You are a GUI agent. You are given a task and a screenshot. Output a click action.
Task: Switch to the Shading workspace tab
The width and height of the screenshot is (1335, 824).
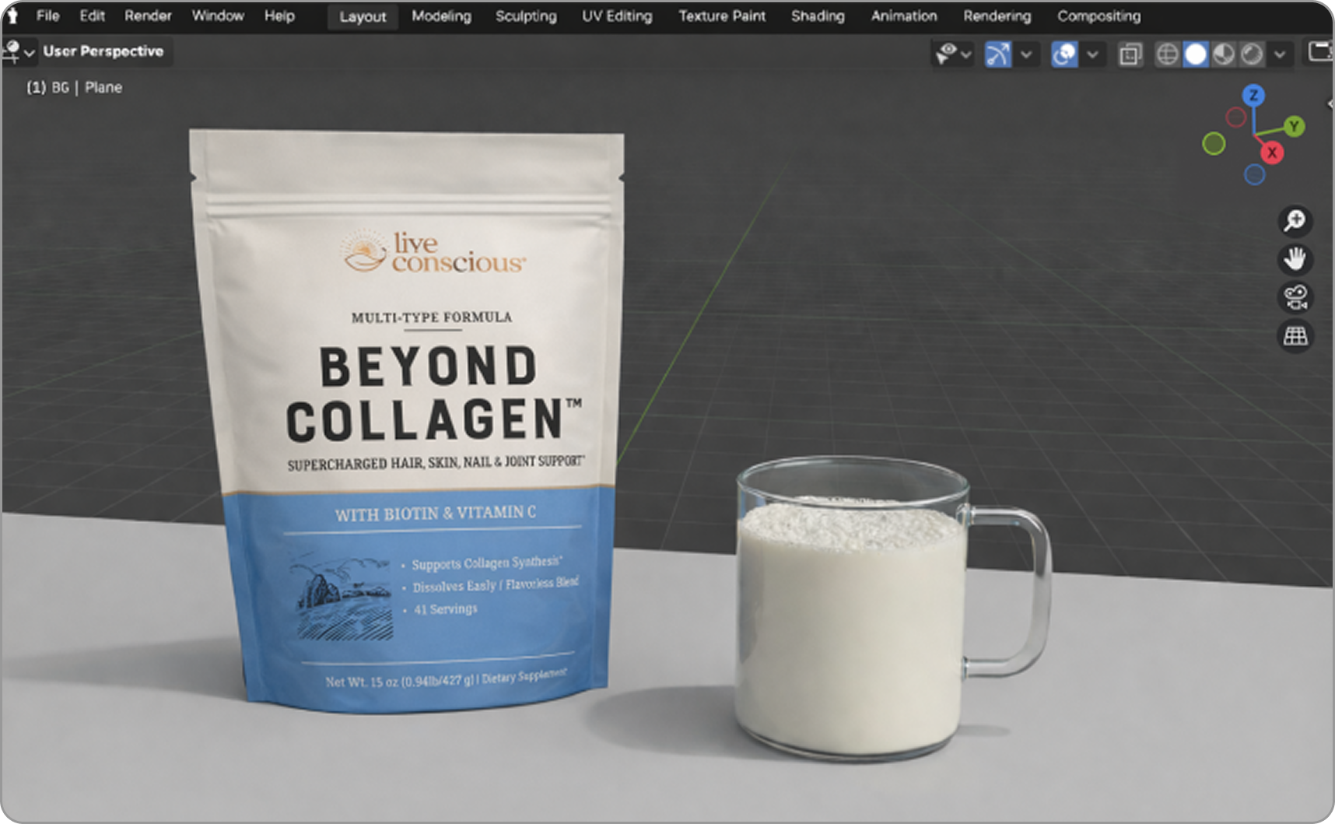817,16
